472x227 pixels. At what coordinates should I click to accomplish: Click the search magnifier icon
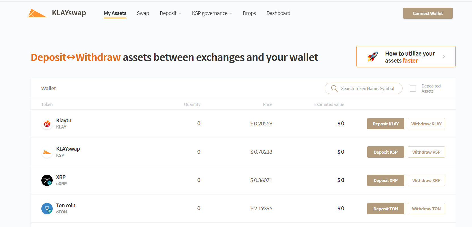point(334,88)
